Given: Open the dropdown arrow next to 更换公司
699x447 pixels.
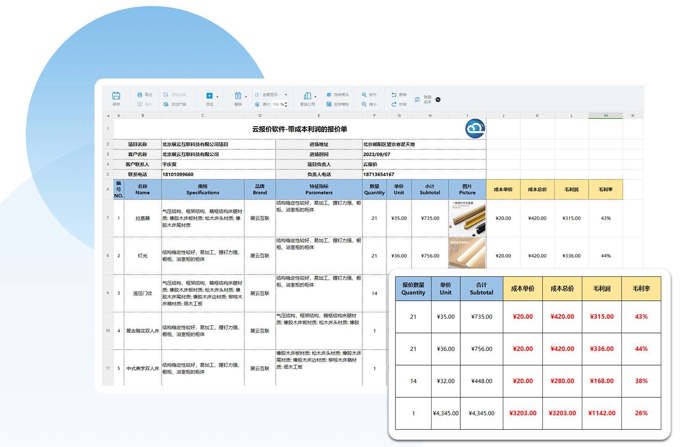Looking at the screenshot, I should (x=315, y=97).
